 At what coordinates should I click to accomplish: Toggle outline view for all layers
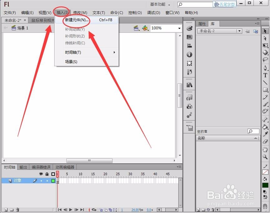tap(53, 174)
